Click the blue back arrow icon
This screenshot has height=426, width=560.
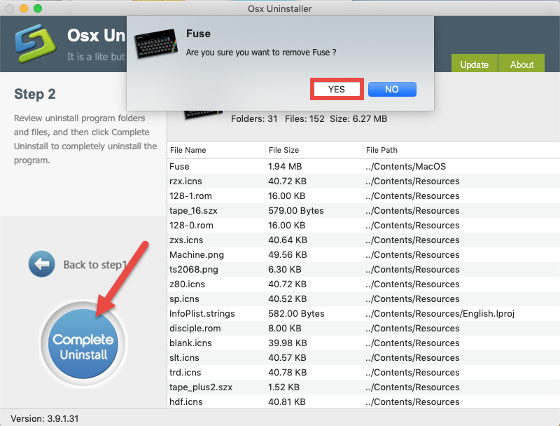point(42,264)
